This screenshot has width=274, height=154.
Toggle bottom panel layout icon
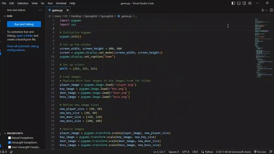point(239,3)
